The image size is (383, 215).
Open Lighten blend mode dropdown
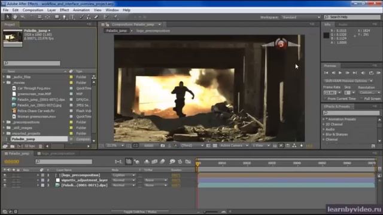[x=124, y=175]
